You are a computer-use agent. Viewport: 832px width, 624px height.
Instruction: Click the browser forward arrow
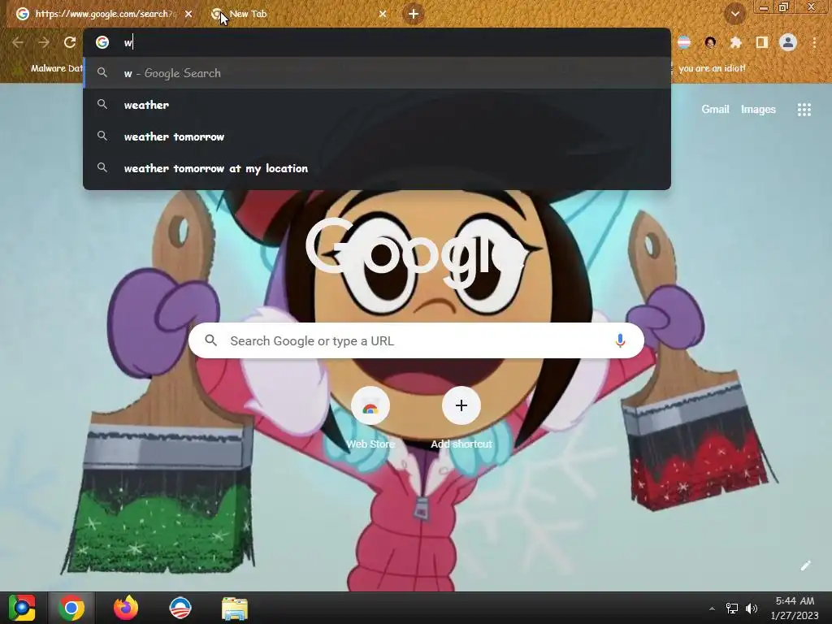tap(44, 42)
